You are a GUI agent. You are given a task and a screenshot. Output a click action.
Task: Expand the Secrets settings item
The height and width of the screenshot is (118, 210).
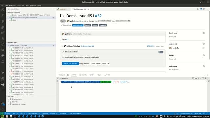tap(8, 102)
